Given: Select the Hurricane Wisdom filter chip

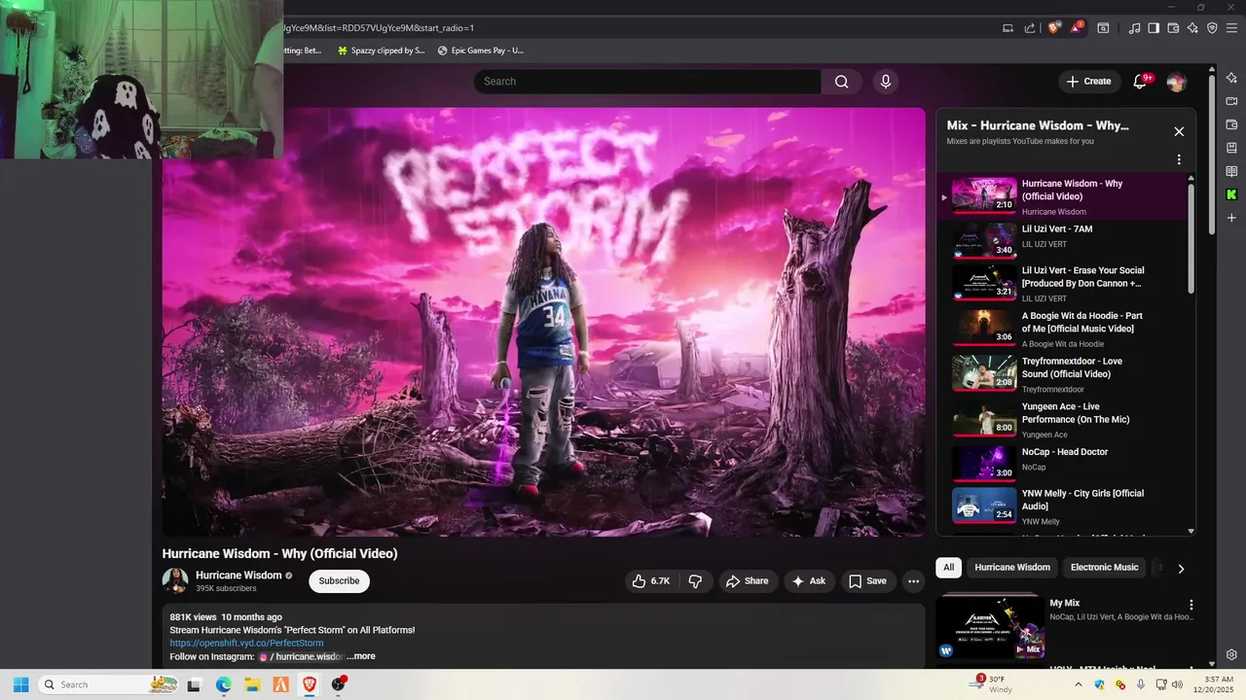Looking at the screenshot, I should tap(1012, 568).
